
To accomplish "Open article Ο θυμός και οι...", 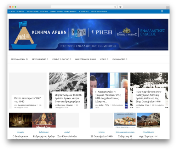I will 21,138.
